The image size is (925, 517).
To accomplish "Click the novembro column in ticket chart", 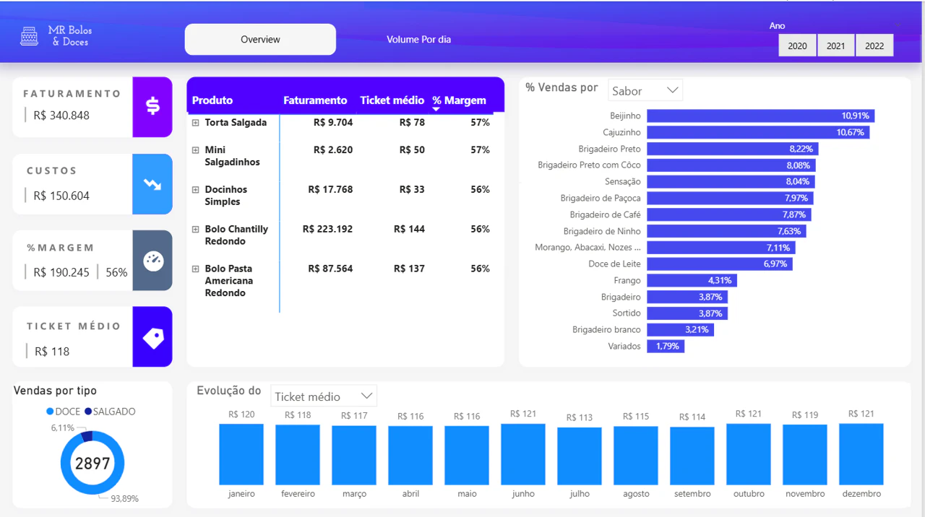I will (805, 455).
